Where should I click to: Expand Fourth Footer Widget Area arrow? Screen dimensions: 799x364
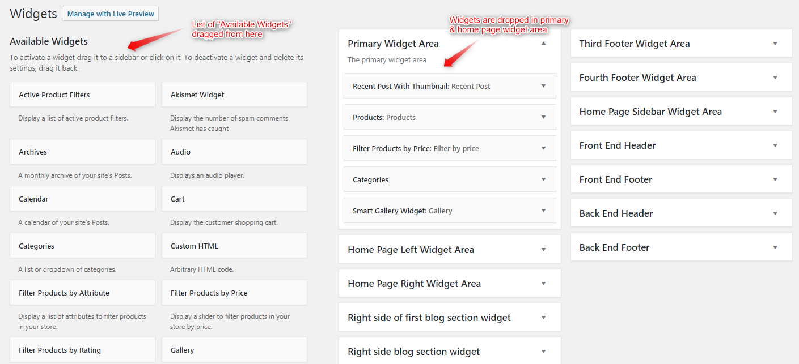(775, 78)
